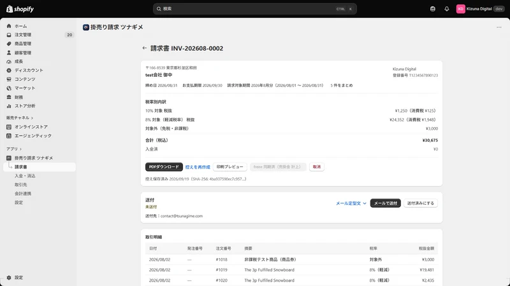
Task: Click the 商品管理 tag icon
Action: 9,44
